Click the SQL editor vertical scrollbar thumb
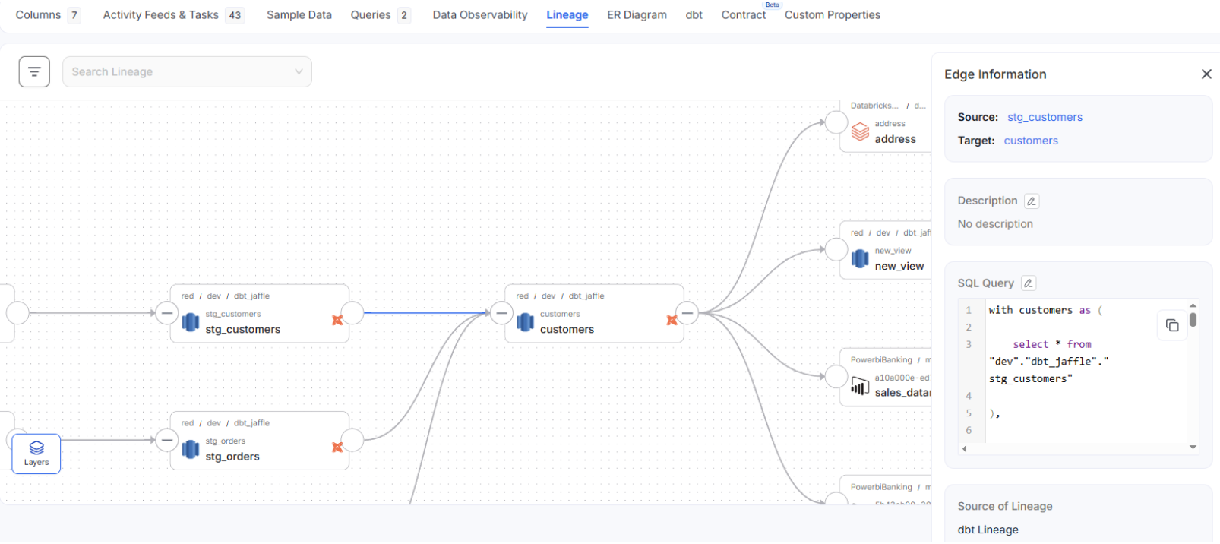The width and height of the screenshot is (1220, 544). tap(1193, 320)
